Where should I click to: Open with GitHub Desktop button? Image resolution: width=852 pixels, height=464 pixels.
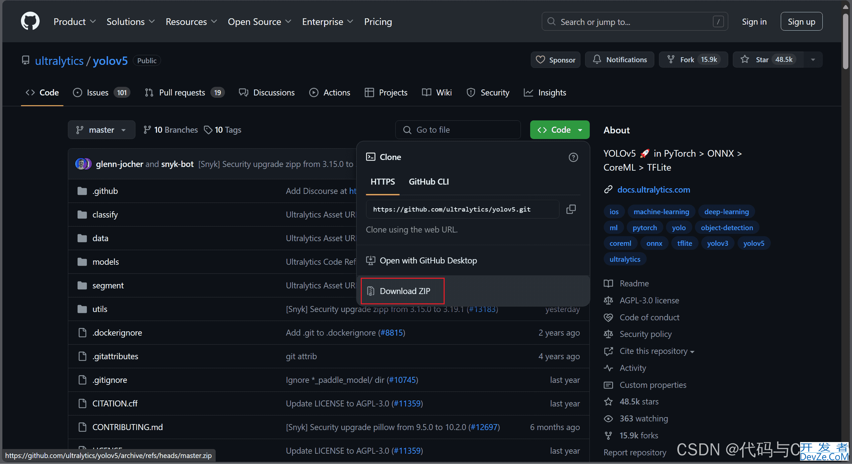[x=429, y=260]
